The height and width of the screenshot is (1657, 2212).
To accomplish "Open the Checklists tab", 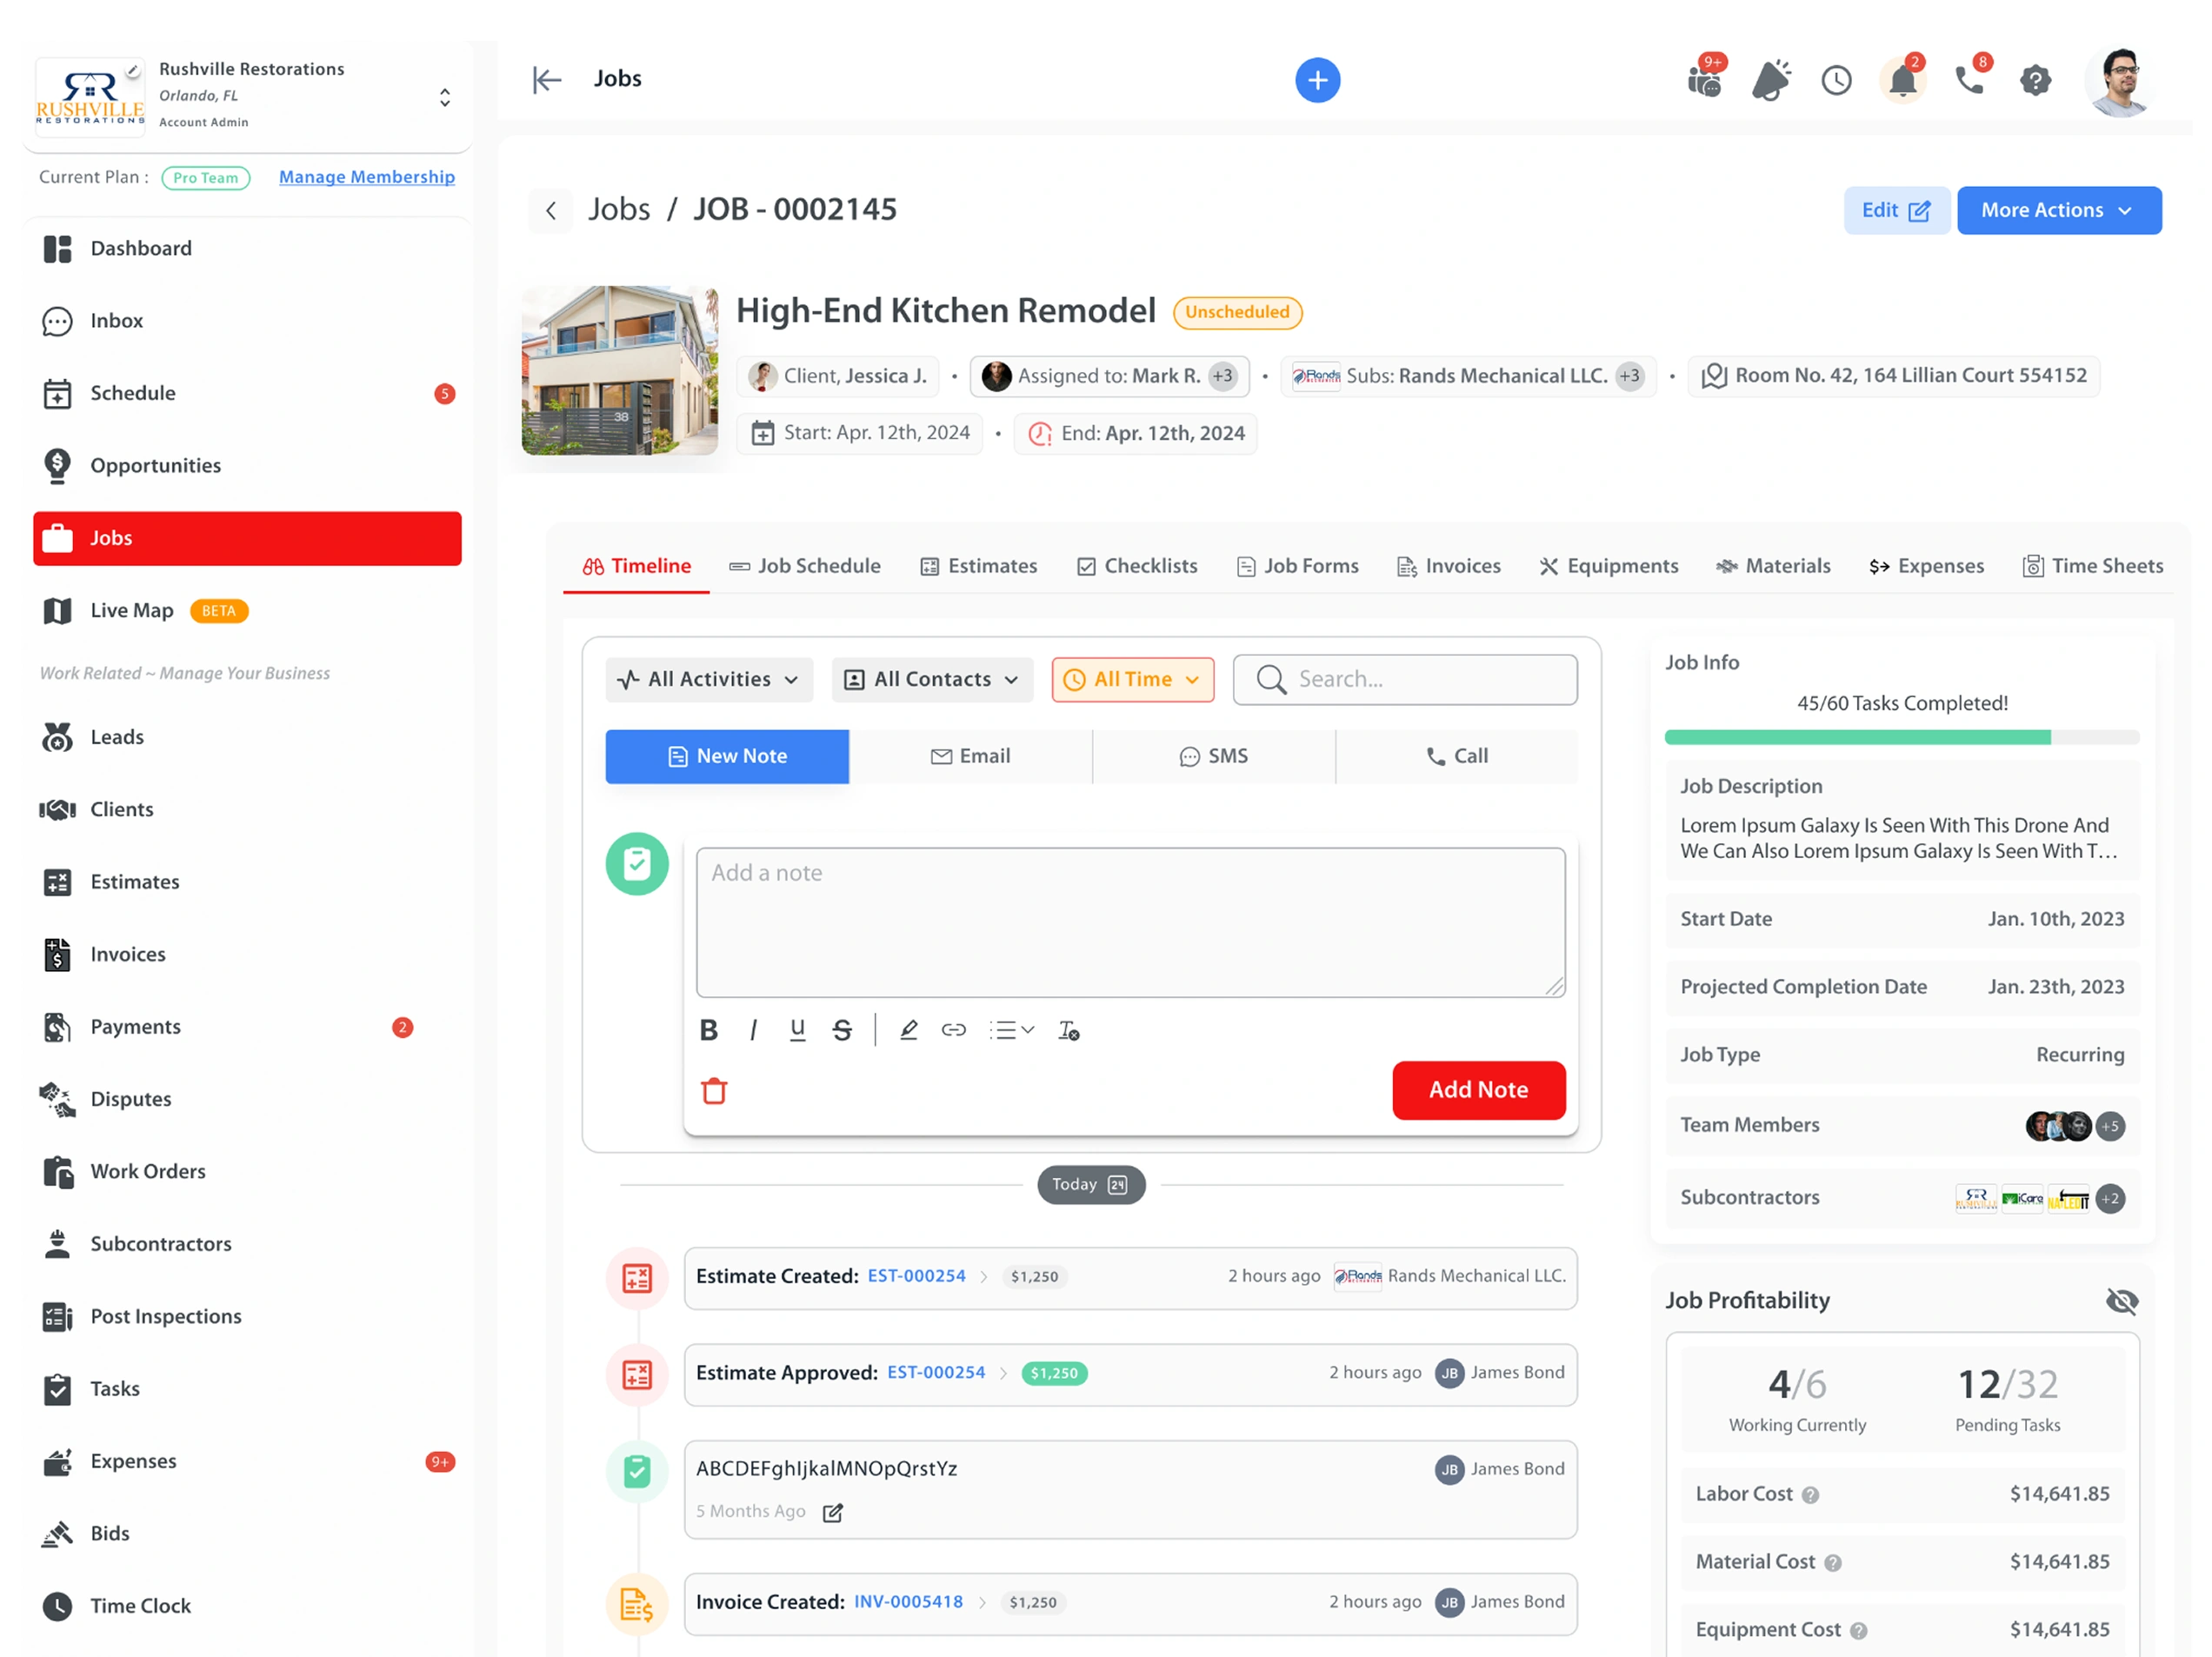I will click(1137, 566).
